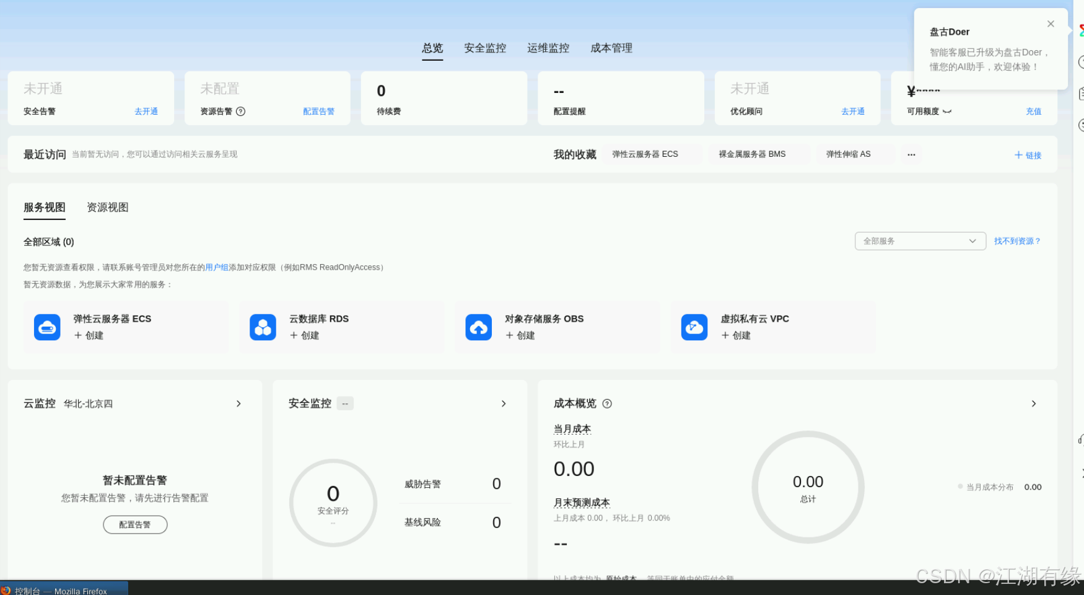Close the 盘古Doer notification popup
Viewport: 1084px width, 595px height.
[1051, 24]
